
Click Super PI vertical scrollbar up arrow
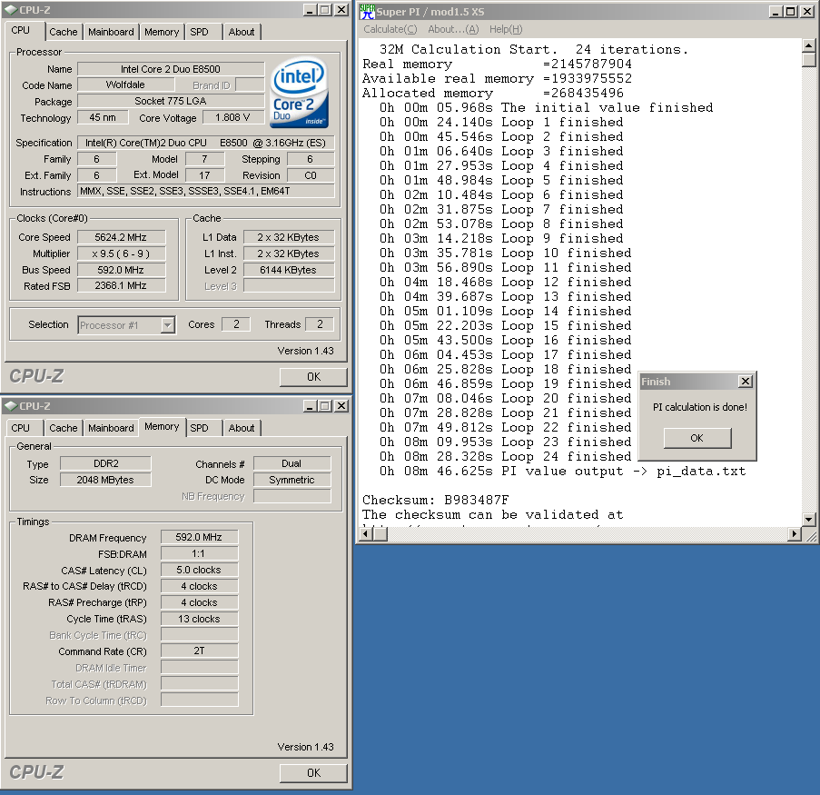point(808,46)
